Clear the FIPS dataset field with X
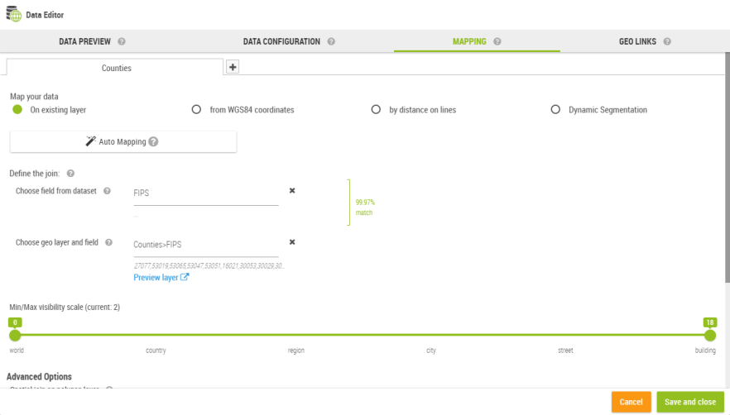This screenshot has height=415, width=730. 292,190
